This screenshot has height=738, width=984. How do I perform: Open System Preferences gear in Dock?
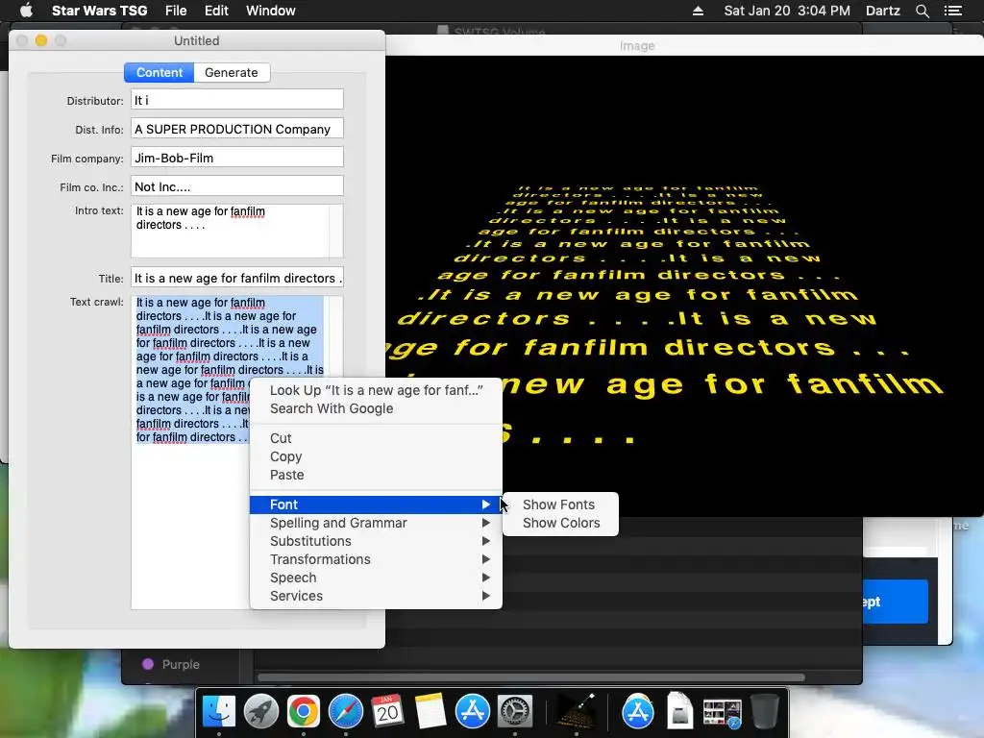(515, 712)
